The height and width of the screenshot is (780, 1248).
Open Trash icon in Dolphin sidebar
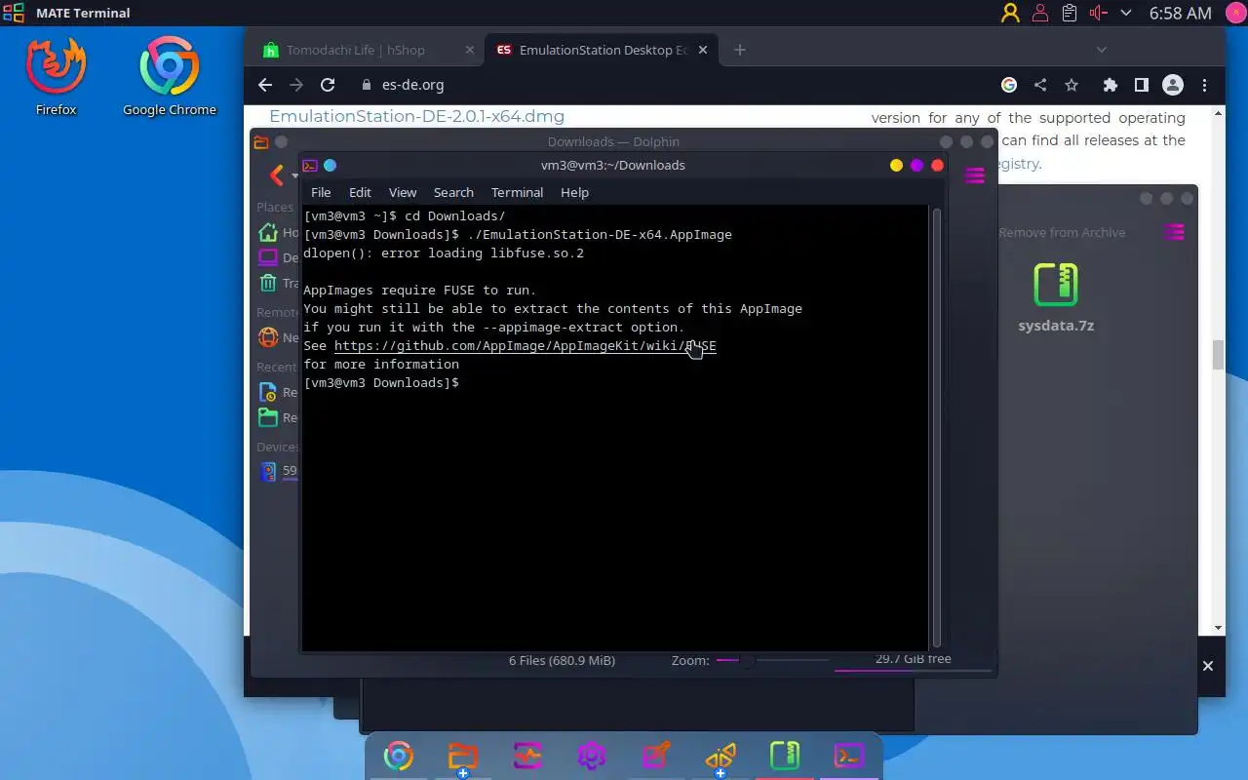coord(267,283)
